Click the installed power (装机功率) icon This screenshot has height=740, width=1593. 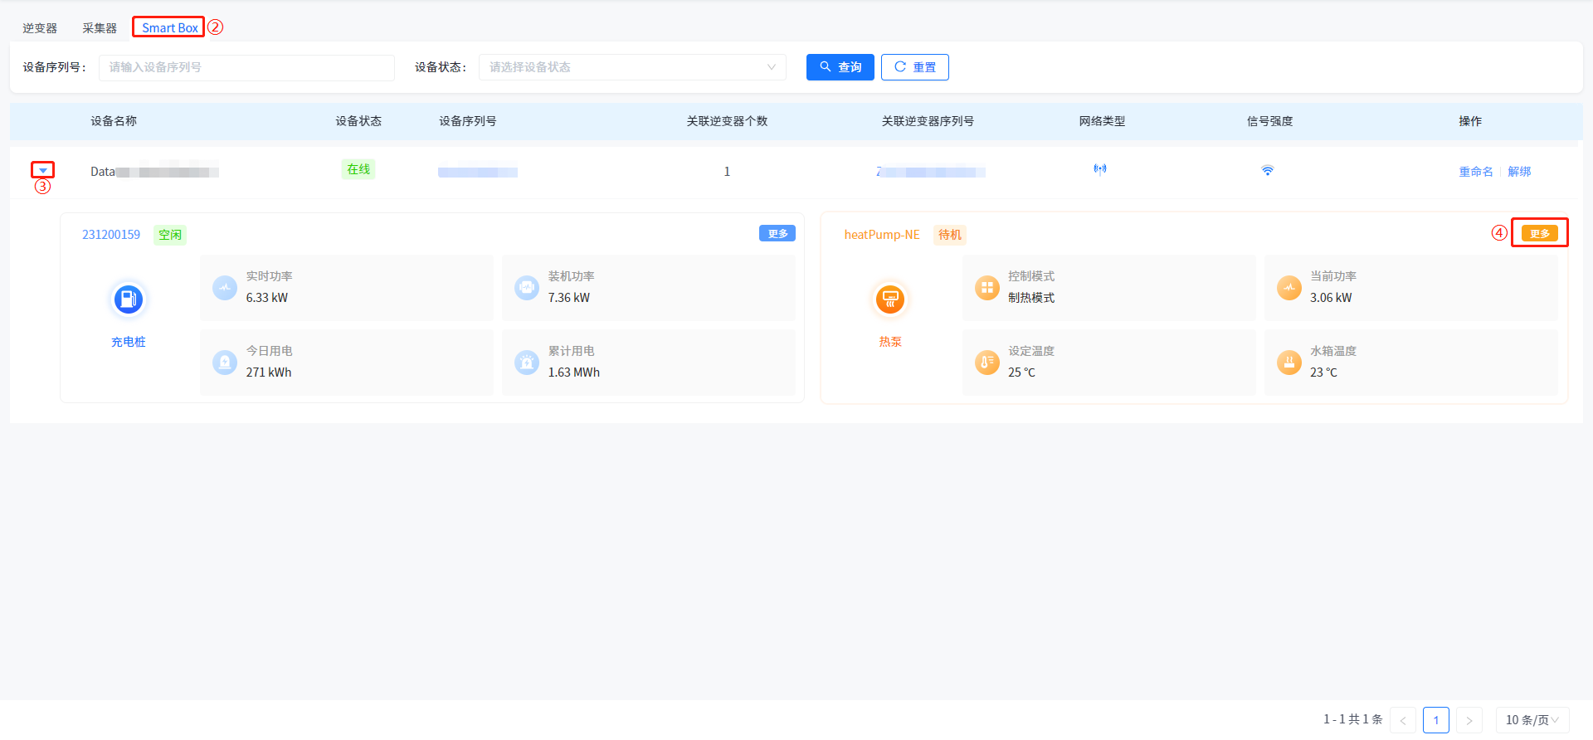[527, 288]
